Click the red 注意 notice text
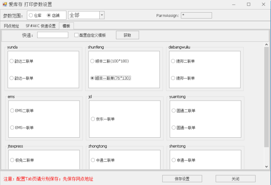This screenshot has width=271, height=185. click(48, 179)
